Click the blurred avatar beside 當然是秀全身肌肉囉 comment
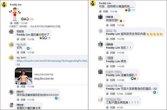Viewport: 167px width, 110px height. tap(100, 31)
